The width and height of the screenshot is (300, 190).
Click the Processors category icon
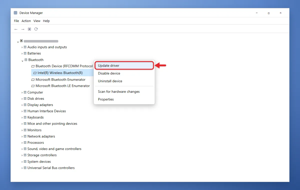click(x=25, y=142)
